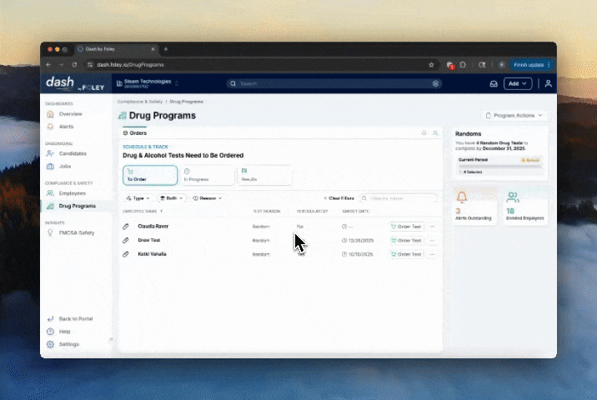Screen dimensions: 597x400
Task: Click the filter by name input field
Action: coord(402,198)
